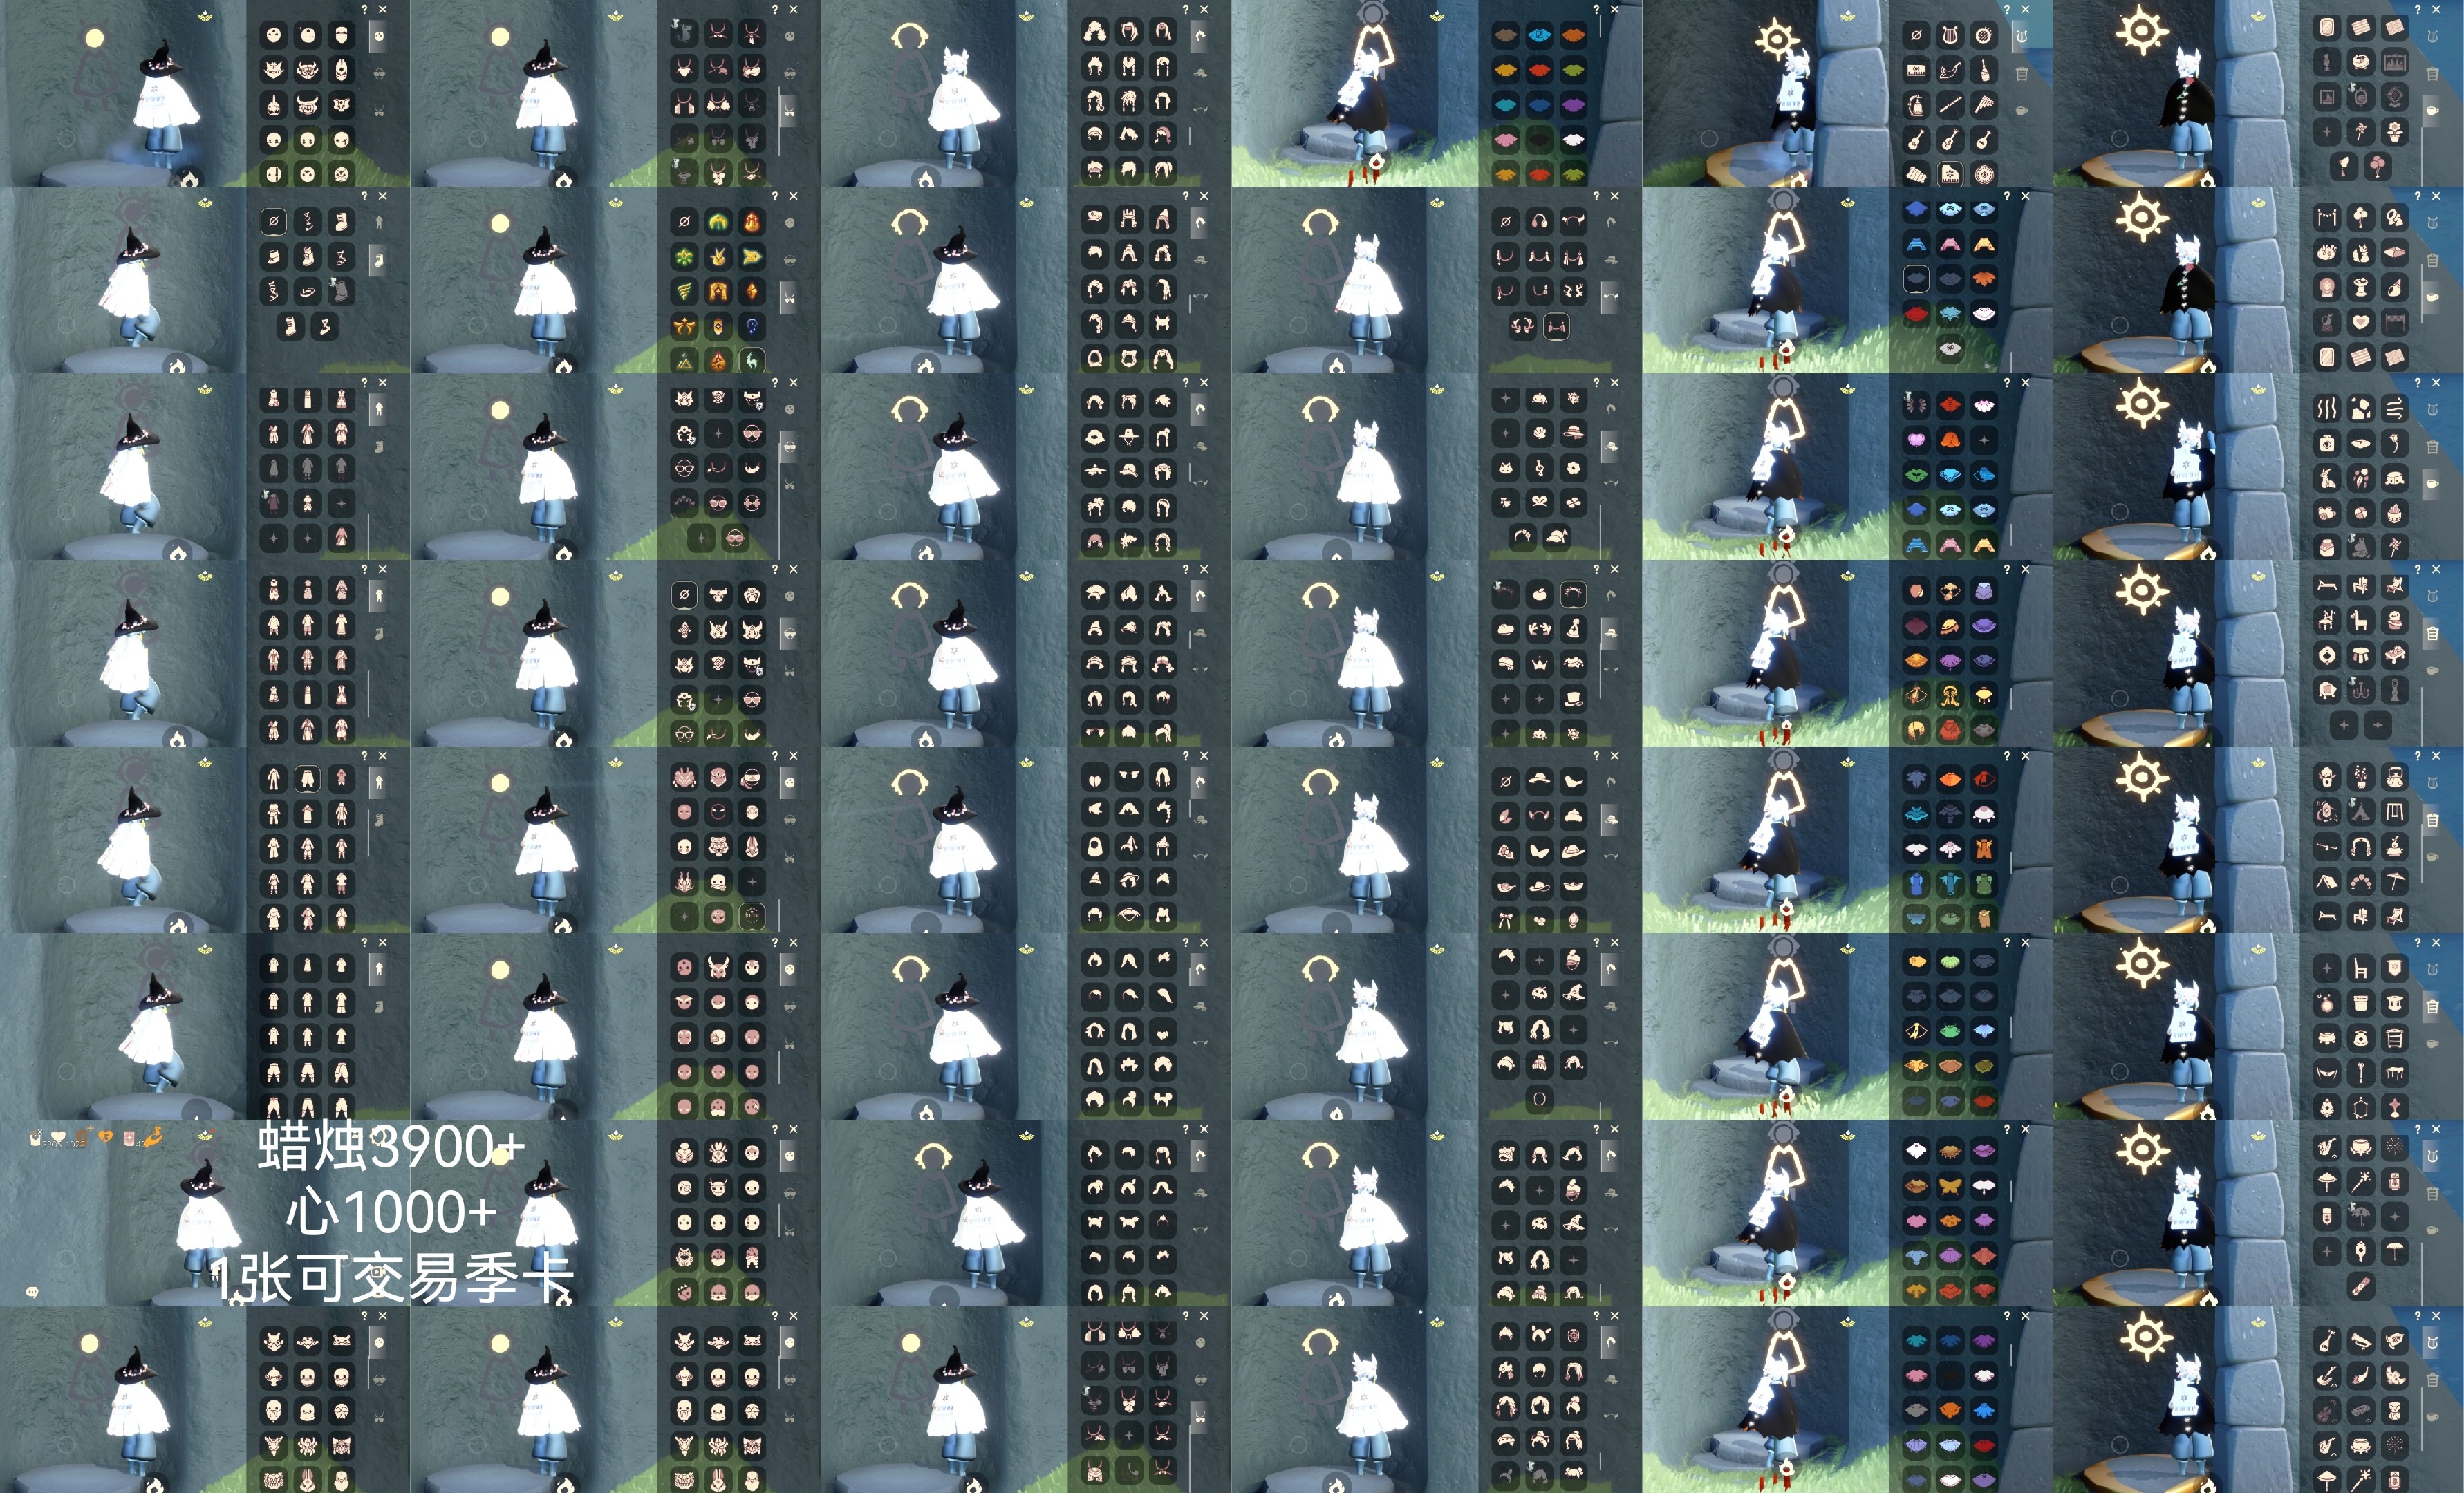2464x1493 pixels.
Task: Select the birdbath fountain prop icon
Action: [x=2361, y=288]
